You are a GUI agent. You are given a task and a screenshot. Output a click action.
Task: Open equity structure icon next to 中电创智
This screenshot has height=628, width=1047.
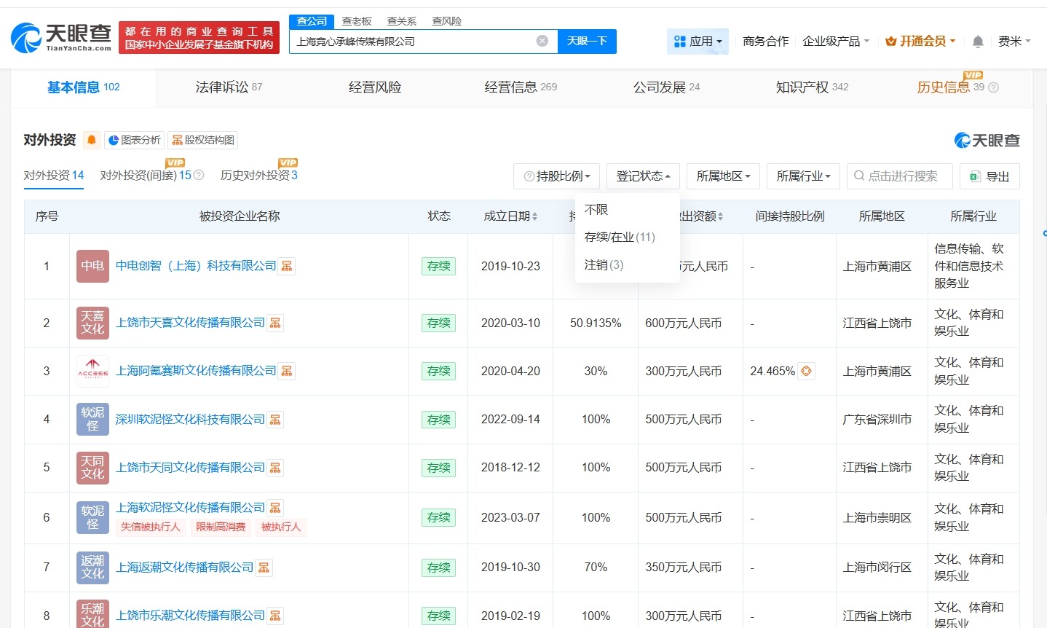[x=287, y=266]
